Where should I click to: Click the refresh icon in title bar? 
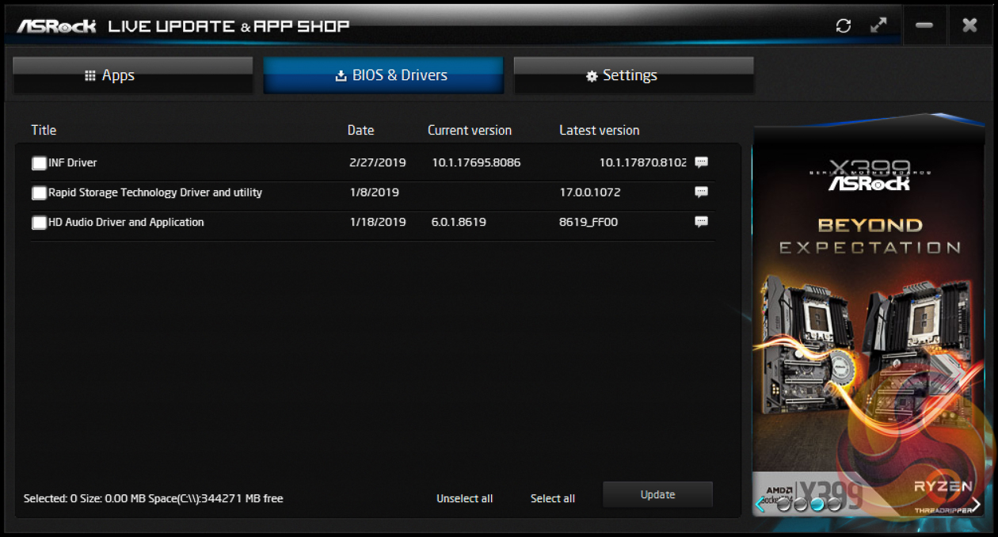click(x=844, y=25)
